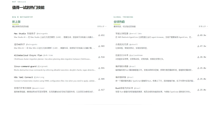Viewport: 220px width, 114px height.
Task: Click the NEW & NOTEWORTHY label
Action: tap(22, 17)
